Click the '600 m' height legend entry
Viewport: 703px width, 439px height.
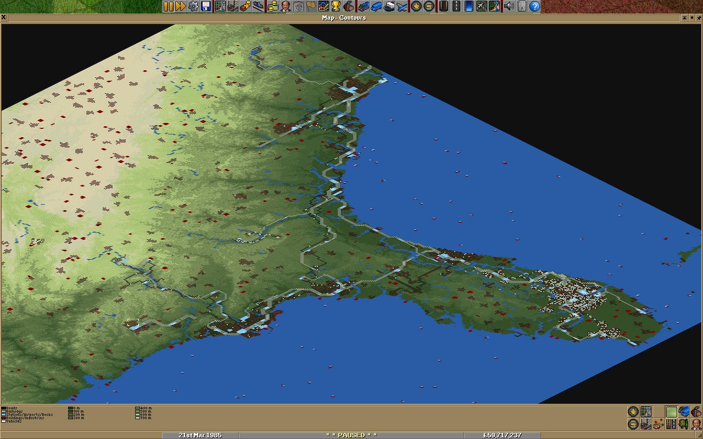(143, 415)
